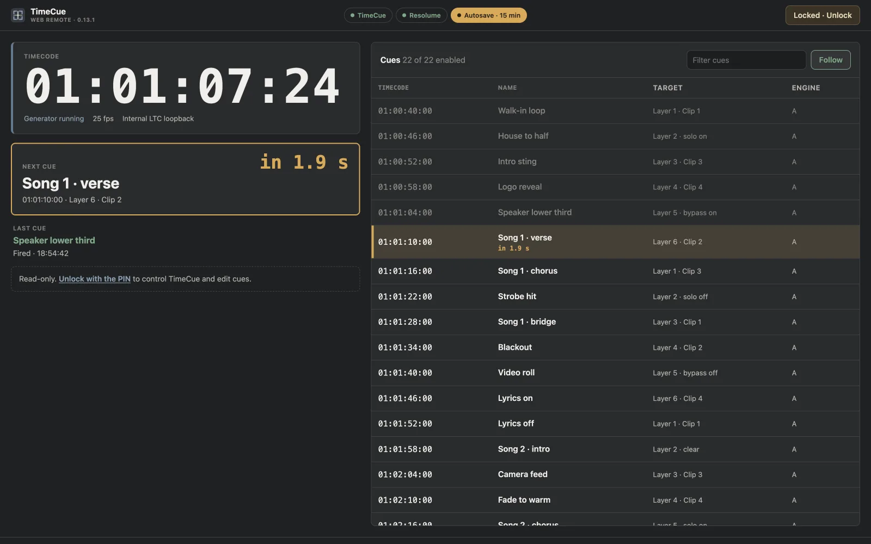This screenshot has height=544, width=871.
Task: Click the 25 fps label
Action: (103, 119)
